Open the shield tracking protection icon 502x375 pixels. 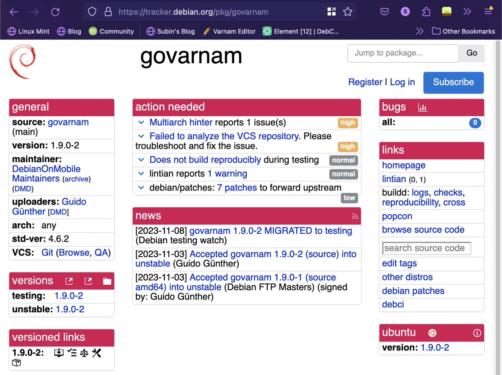(x=92, y=12)
